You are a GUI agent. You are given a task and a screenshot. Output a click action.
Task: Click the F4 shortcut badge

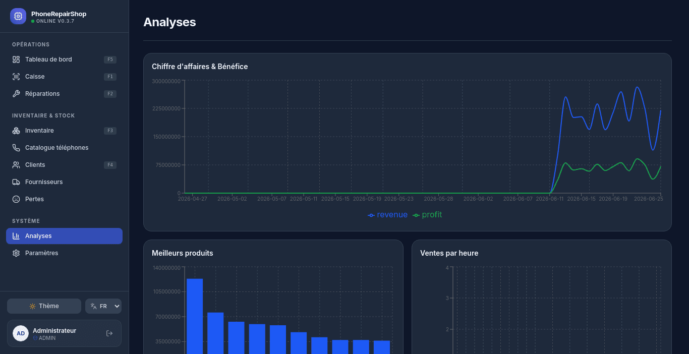(x=110, y=165)
